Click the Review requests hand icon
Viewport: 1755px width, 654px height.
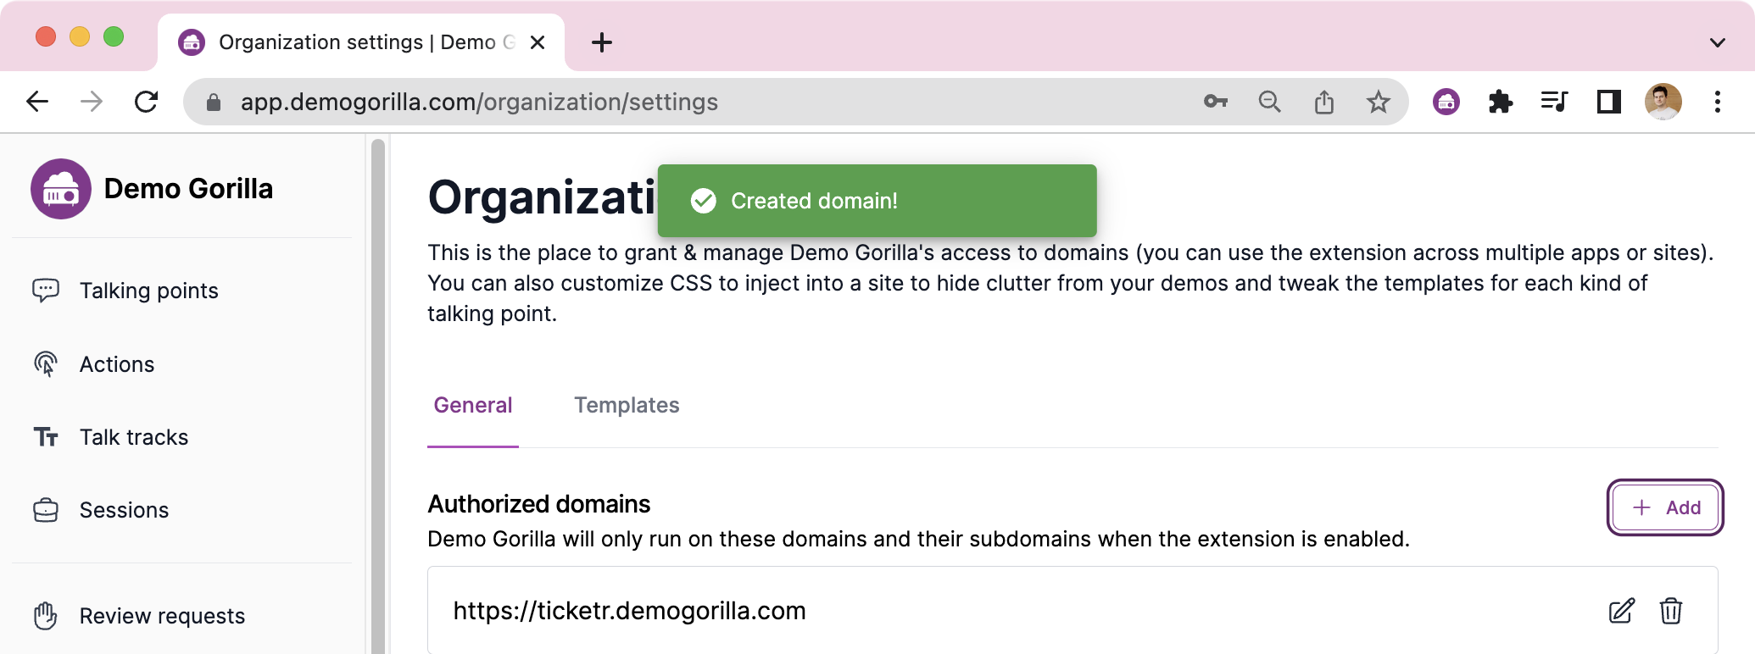coord(46,616)
